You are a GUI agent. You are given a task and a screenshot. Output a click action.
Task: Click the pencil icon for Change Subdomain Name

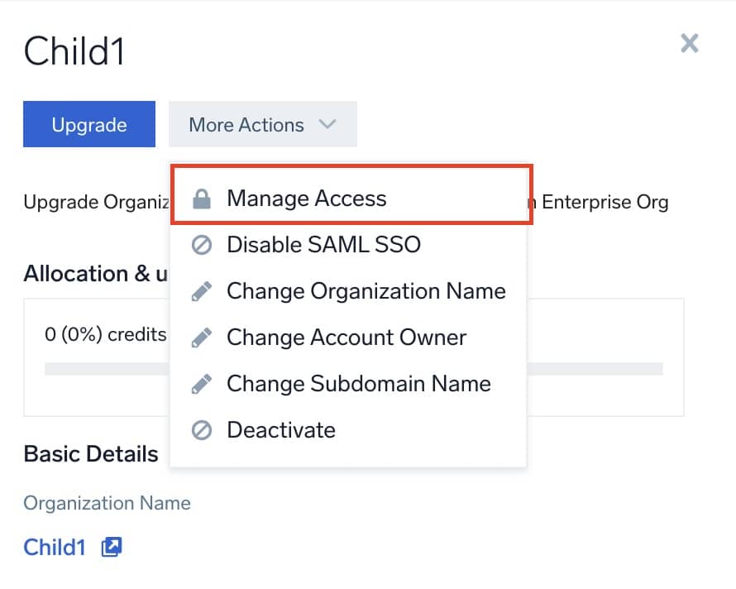pos(201,383)
